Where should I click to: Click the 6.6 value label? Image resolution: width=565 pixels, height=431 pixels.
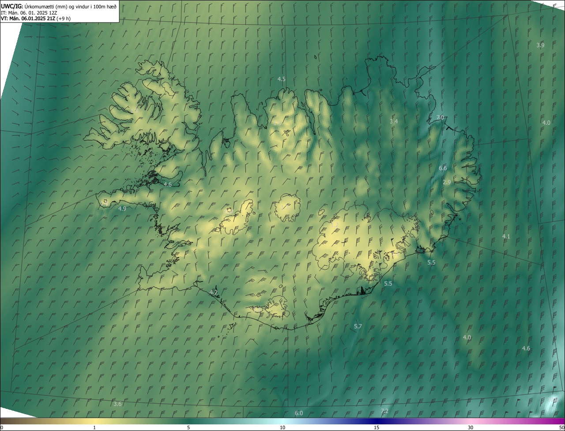[443, 168]
